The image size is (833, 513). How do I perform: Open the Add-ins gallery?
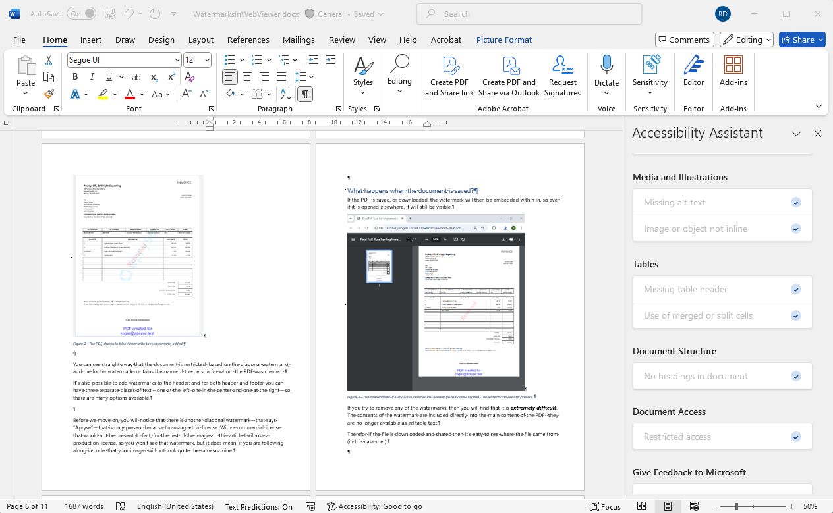point(733,71)
